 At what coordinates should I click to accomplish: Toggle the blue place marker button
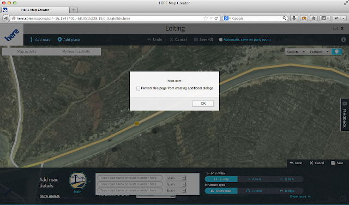pyautogui.click(x=336, y=52)
